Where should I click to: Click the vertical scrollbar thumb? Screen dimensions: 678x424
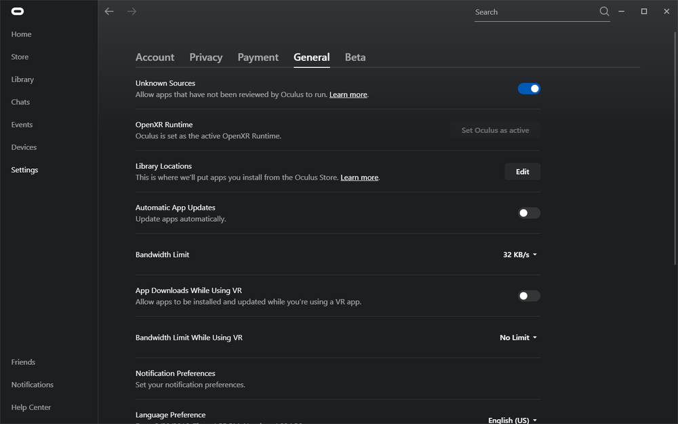tap(675, 149)
